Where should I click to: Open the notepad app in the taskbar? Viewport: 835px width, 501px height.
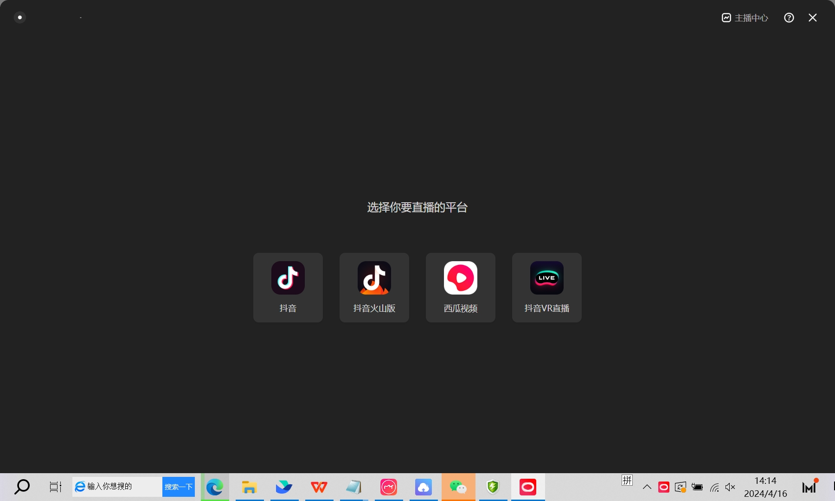click(354, 487)
